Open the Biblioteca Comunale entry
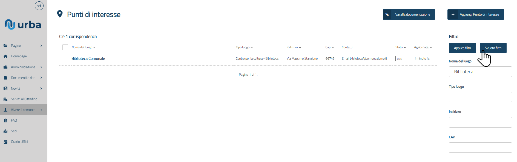 coord(88,58)
